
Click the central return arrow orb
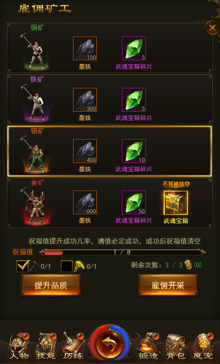click(x=110, y=344)
